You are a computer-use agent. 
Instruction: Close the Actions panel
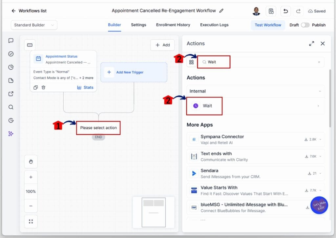click(x=323, y=44)
